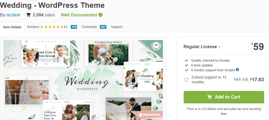Click the laurel award badge on preview

pyautogui.click(x=156, y=45)
